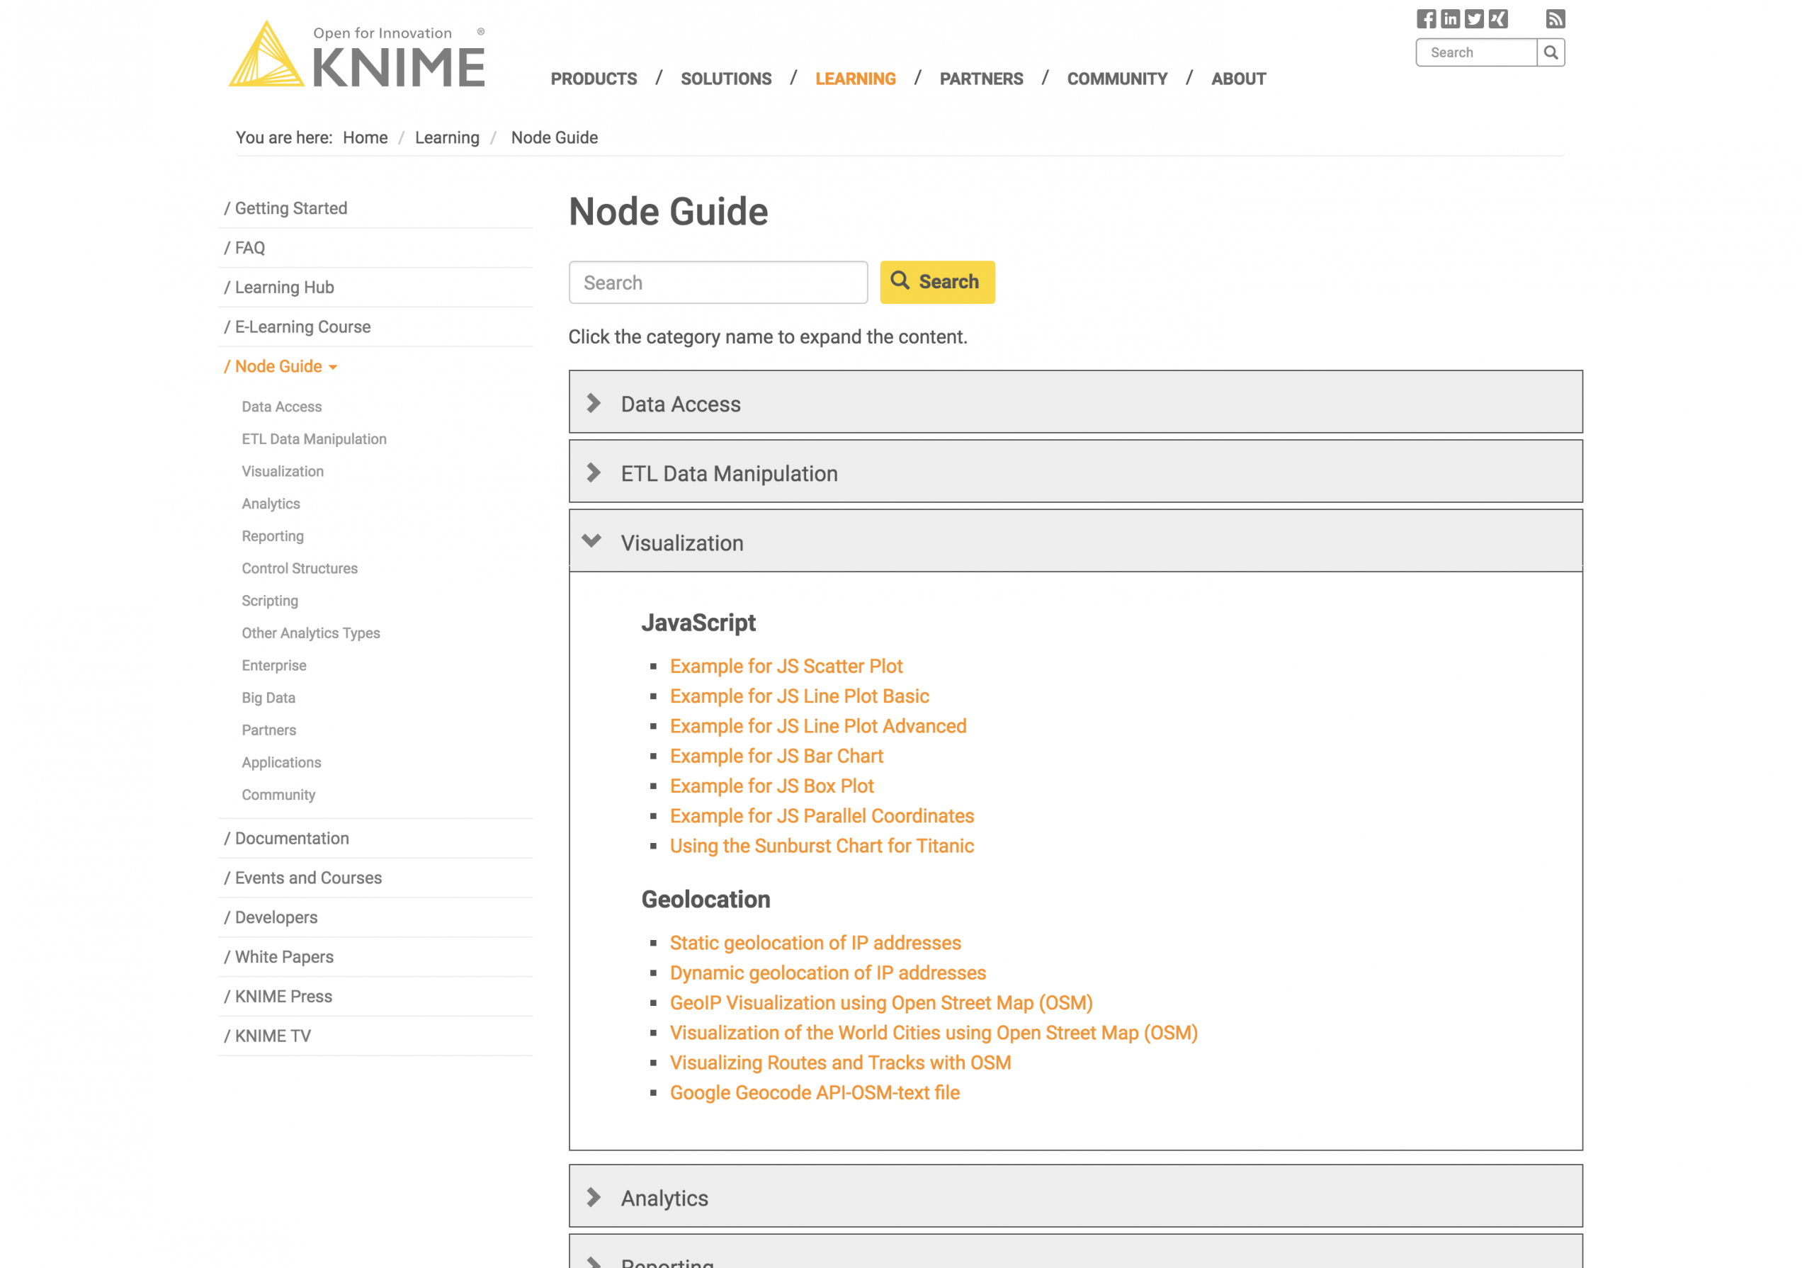Click the KNIME logo

pos(357,55)
